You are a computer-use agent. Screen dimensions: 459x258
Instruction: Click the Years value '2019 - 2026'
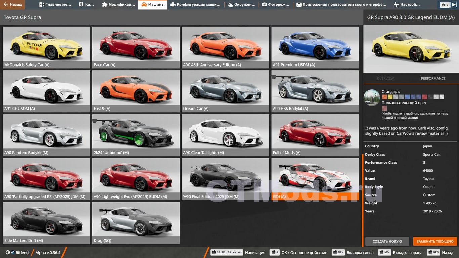point(432,211)
